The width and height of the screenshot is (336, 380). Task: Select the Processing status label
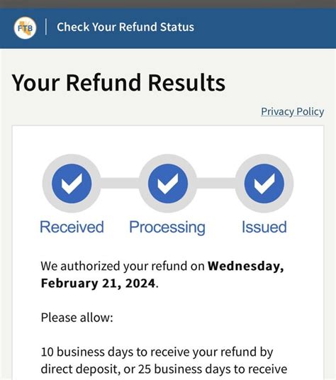tap(167, 228)
